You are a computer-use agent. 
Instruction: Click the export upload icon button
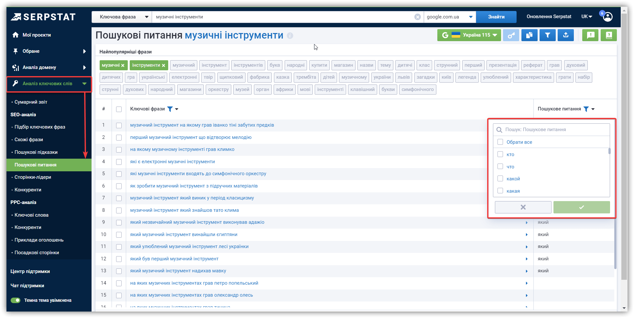(x=566, y=35)
